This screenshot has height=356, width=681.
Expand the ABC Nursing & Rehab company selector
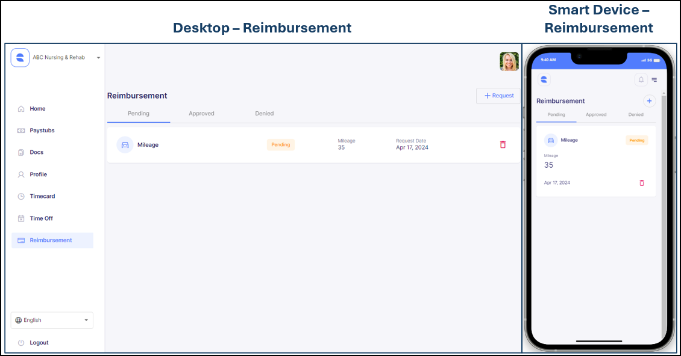click(x=98, y=57)
